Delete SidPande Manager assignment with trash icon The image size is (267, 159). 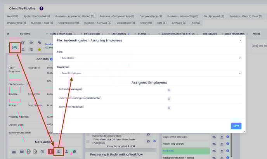pyautogui.click(x=169, y=90)
